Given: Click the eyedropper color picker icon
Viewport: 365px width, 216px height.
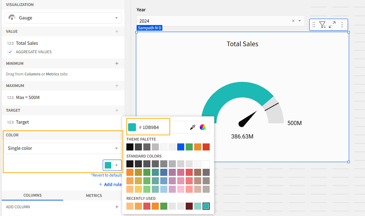Looking at the screenshot, I should tap(193, 128).
